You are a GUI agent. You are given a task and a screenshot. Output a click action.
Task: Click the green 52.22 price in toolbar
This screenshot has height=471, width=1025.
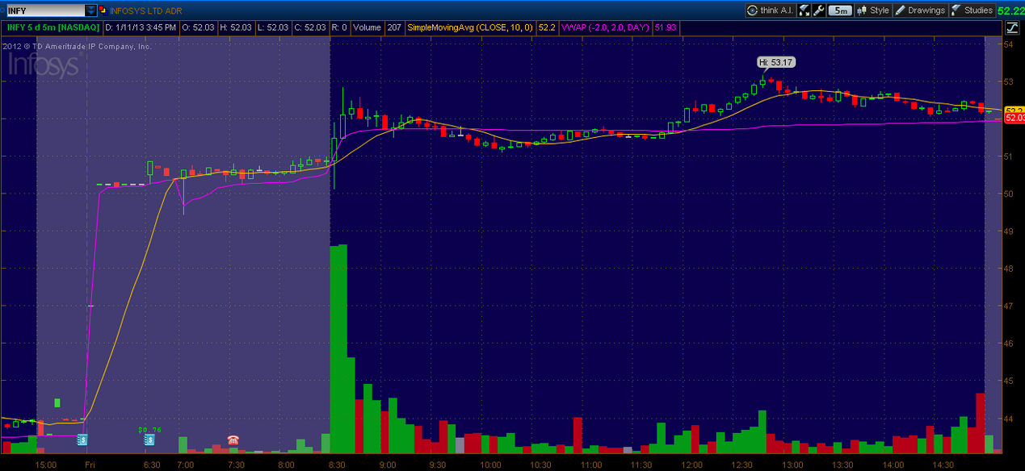click(1010, 10)
